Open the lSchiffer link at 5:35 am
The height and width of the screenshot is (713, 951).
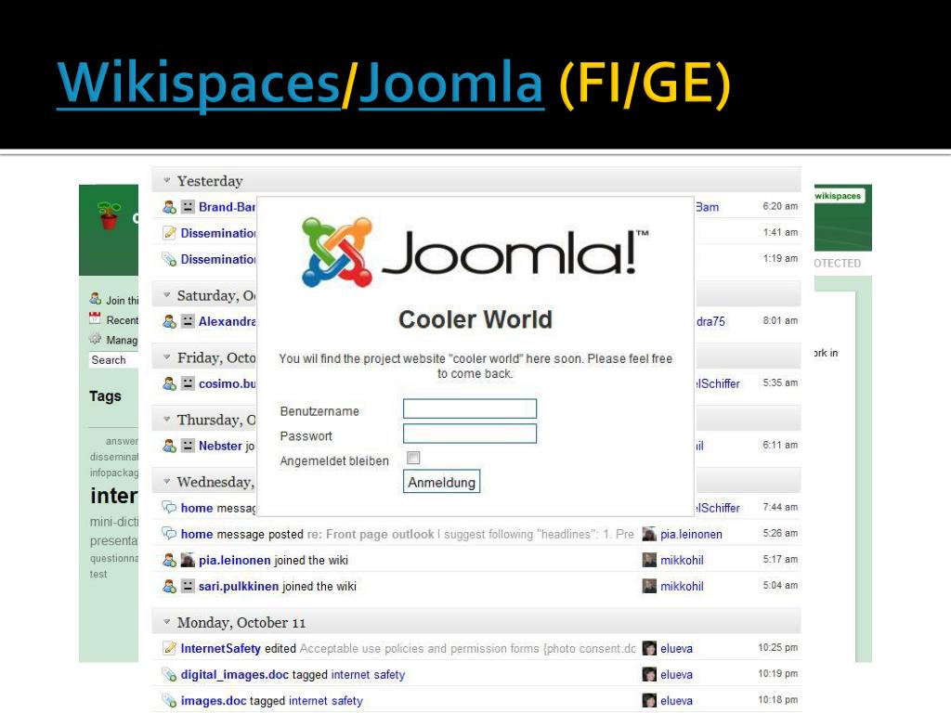point(718,383)
